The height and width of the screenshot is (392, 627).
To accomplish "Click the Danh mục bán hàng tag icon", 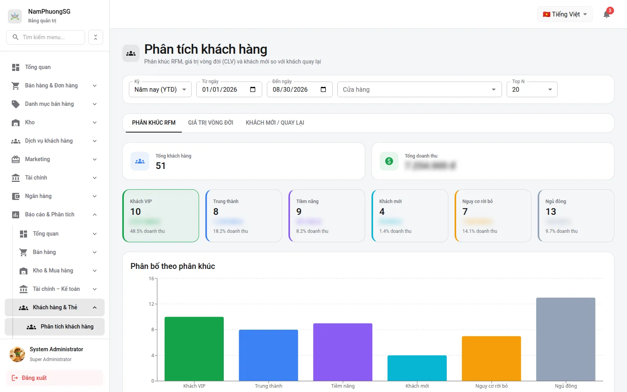I will click(16, 104).
